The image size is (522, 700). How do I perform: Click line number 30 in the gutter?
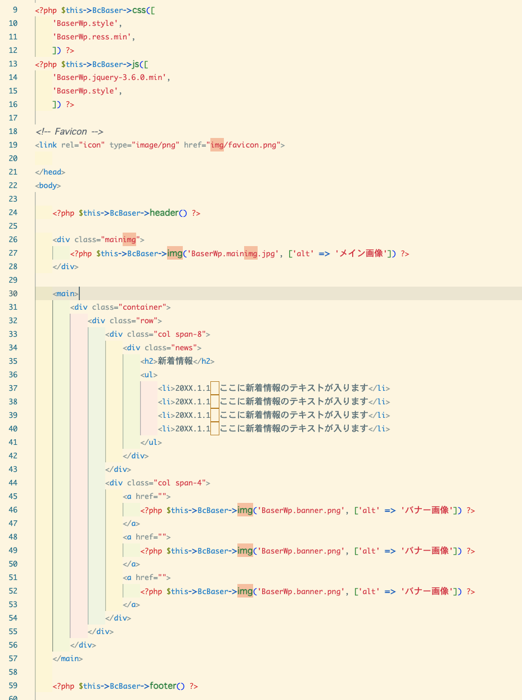[13, 293]
